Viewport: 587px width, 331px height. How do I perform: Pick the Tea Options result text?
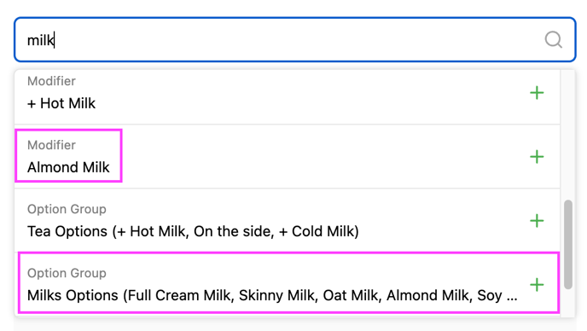coord(193,231)
